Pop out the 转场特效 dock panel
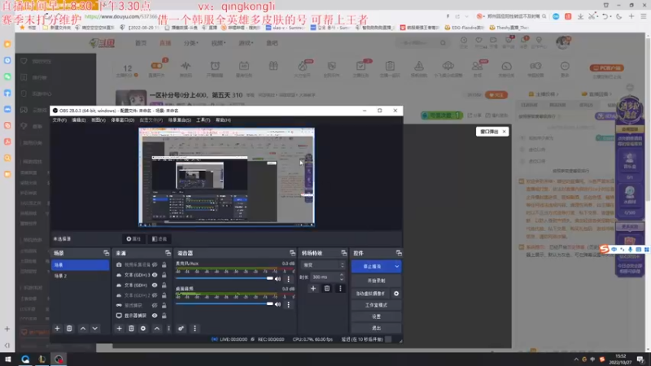The width and height of the screenshot is (651, 366). [343, 253]
